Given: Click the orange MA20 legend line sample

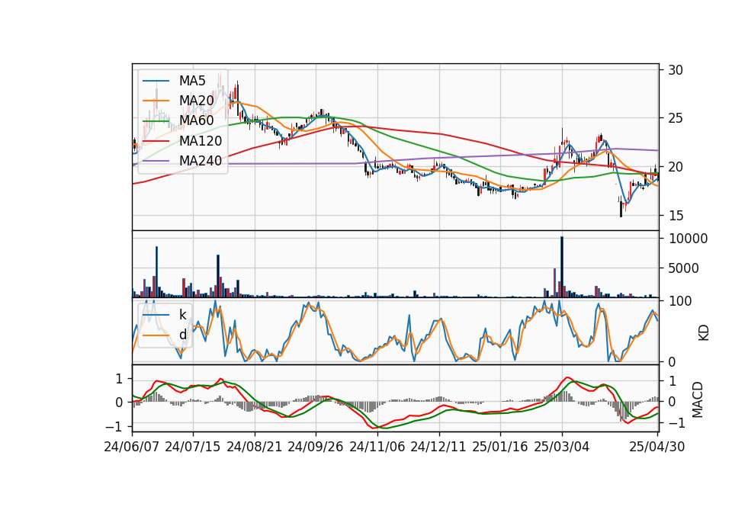Looking at the screenshot, I should click(156, 101).
